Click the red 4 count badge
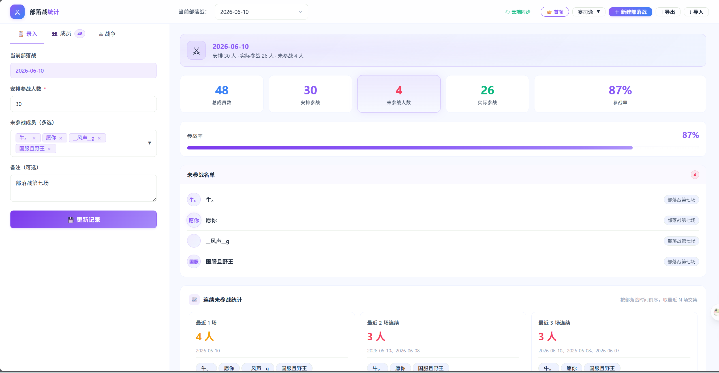The width and height of the screenshot is (719, 373). pos(695,175)
